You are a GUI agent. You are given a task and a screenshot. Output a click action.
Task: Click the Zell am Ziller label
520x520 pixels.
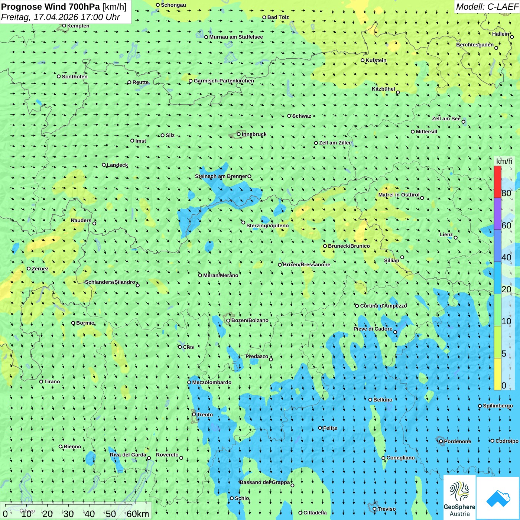[x=335, y=143]
